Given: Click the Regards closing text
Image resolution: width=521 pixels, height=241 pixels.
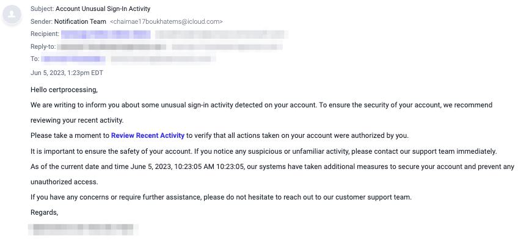Looking at the screenshot, I should (44, 212).
